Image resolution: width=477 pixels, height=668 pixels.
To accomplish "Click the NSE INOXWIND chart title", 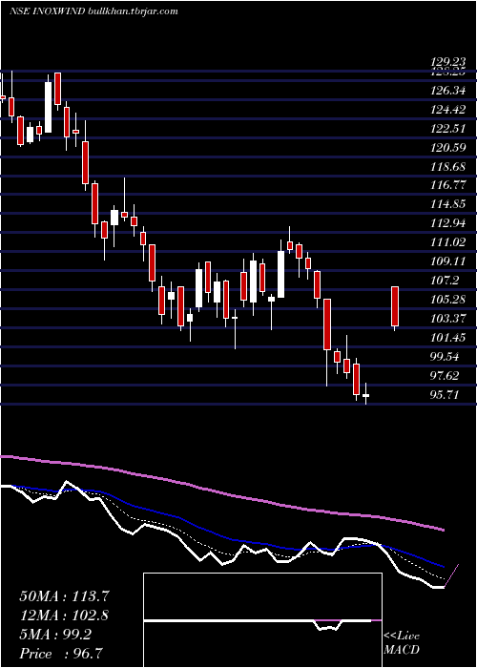I will click(x=93, y=11).
